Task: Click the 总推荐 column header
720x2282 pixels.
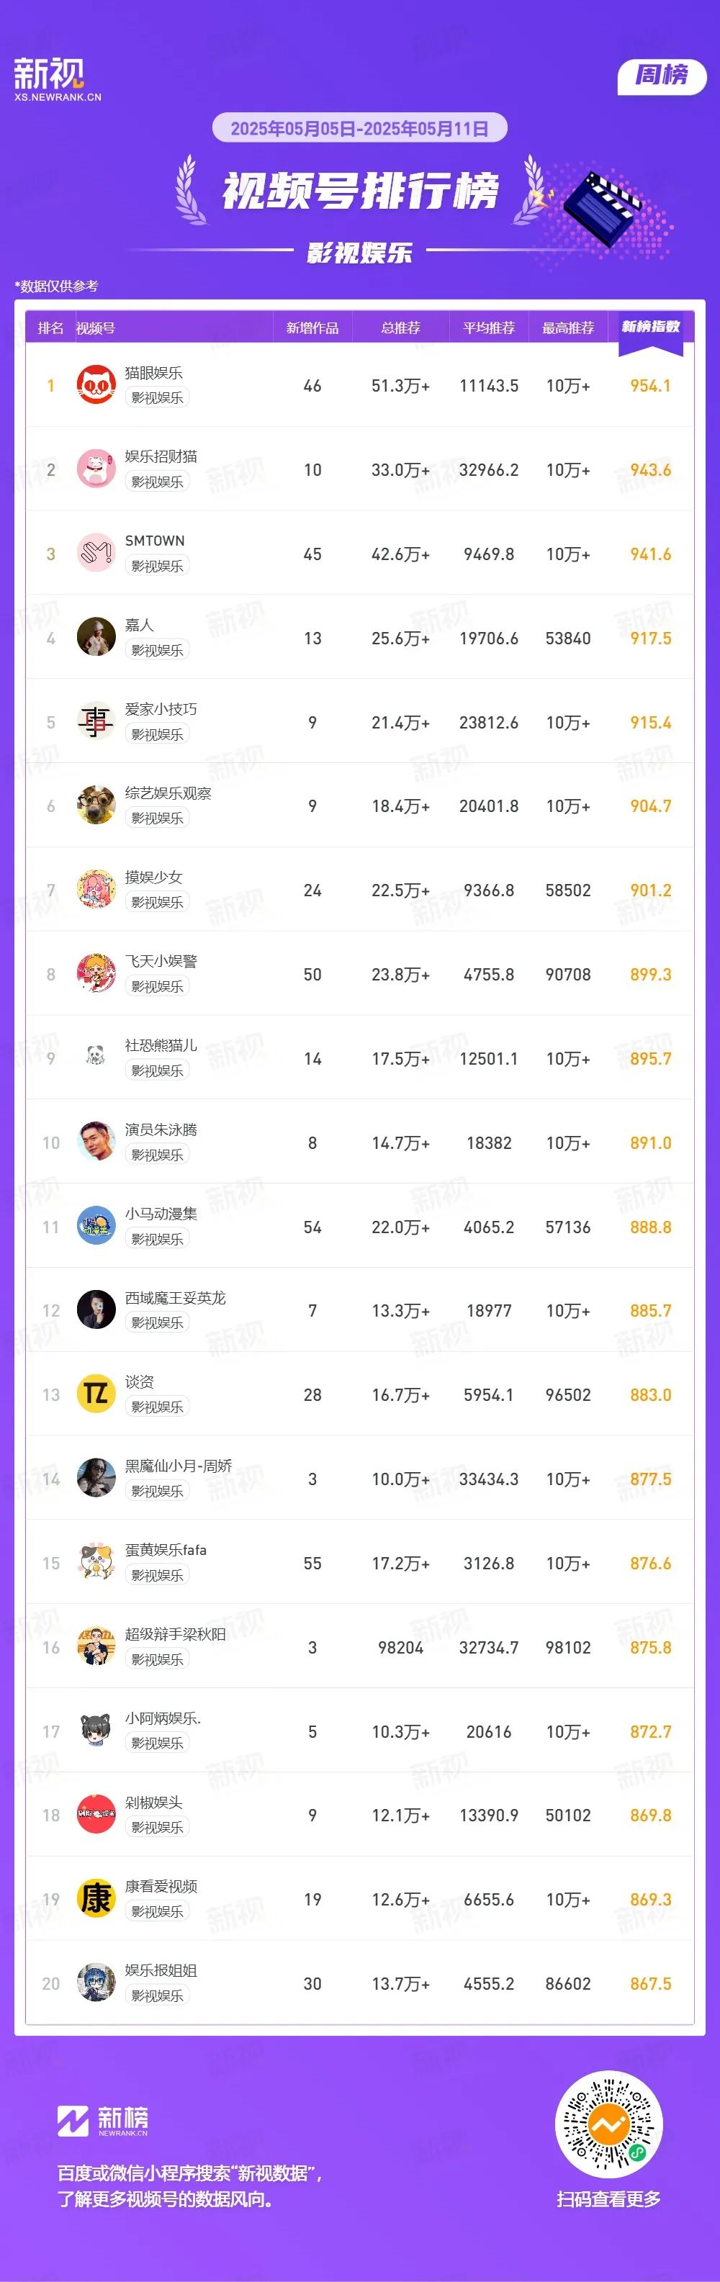Action: pos(400,328)
